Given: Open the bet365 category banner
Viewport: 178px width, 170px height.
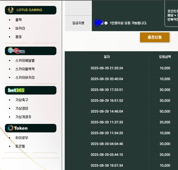Looking at the screenshot, I should [x=31, y=90].
